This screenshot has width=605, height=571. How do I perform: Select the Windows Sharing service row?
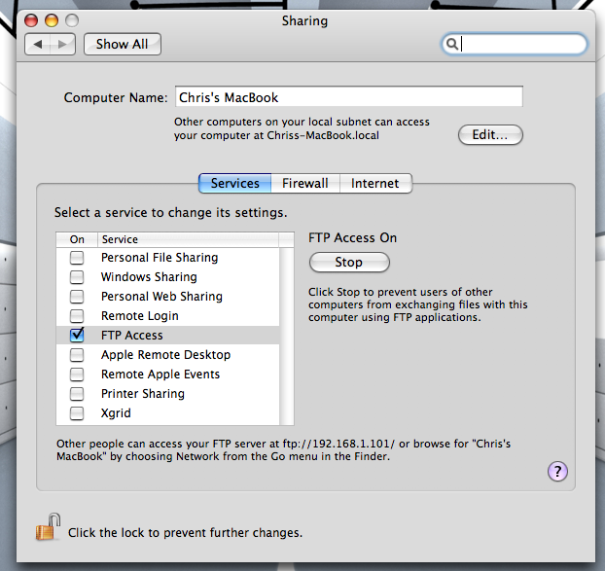point(168,276)
